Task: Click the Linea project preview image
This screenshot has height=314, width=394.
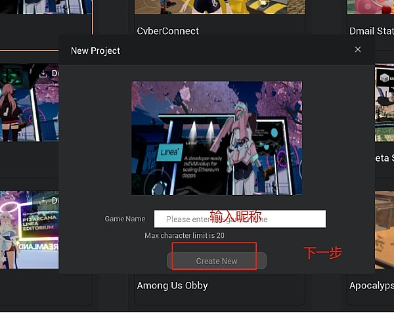Action: [217, 138]
